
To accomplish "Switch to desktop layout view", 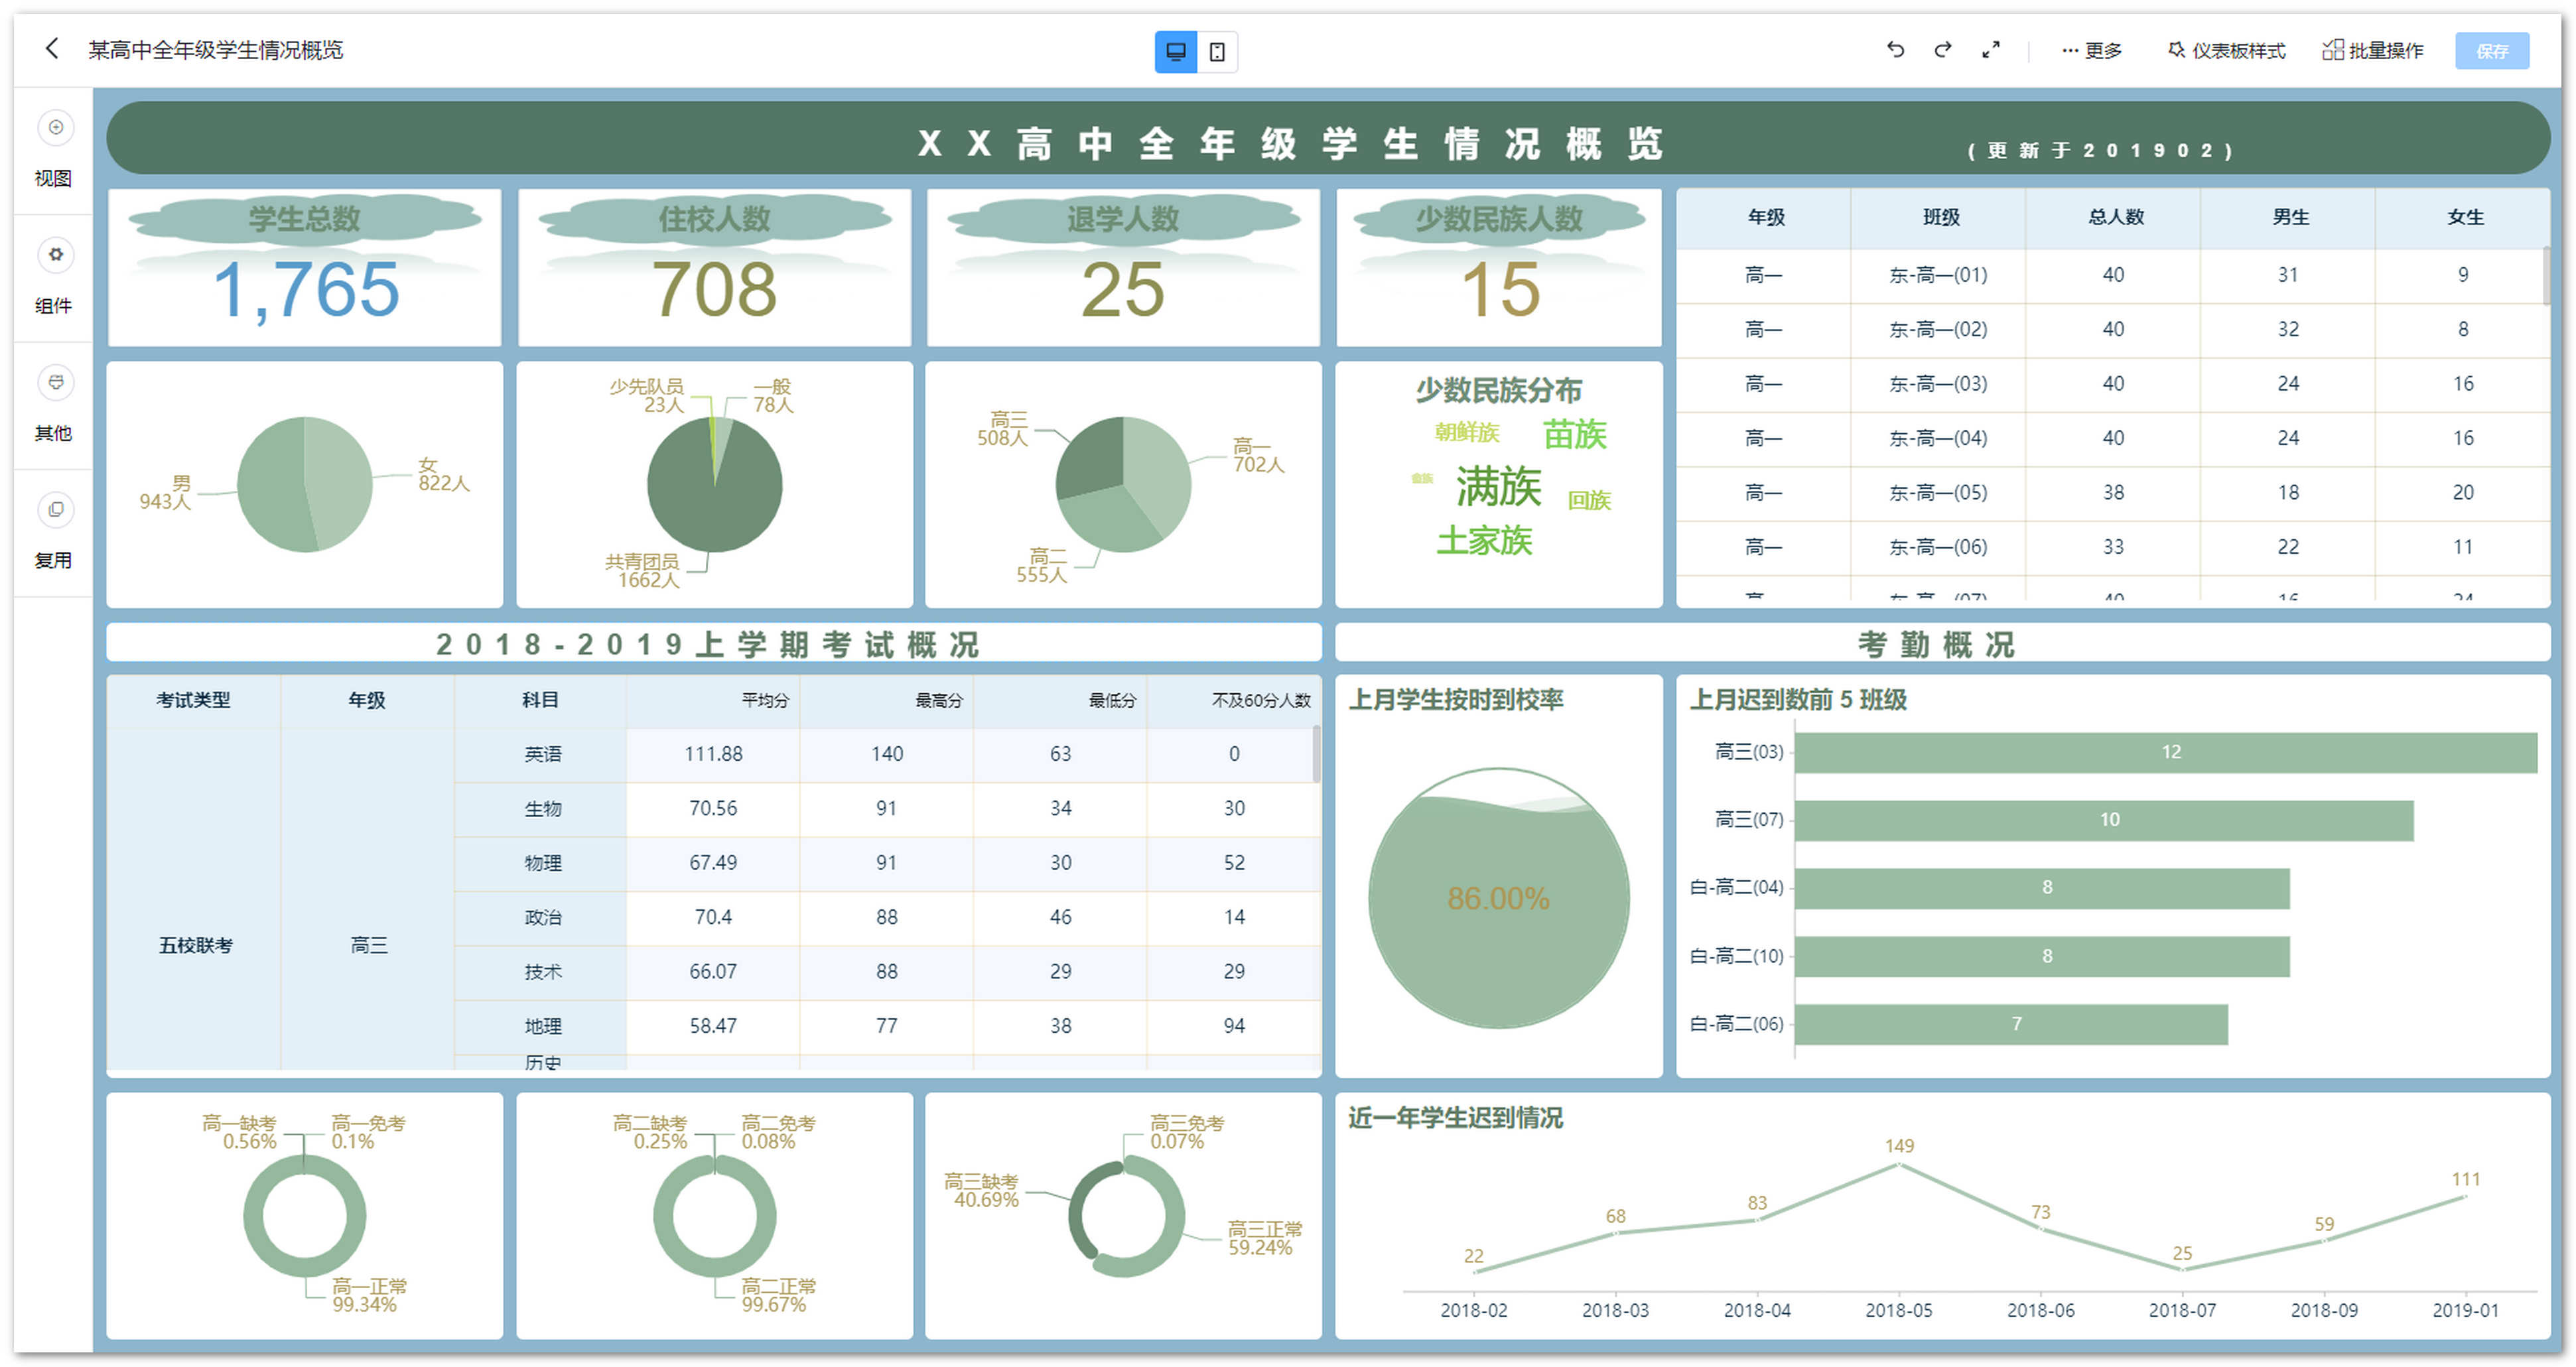I will (x=1176, y=51).
